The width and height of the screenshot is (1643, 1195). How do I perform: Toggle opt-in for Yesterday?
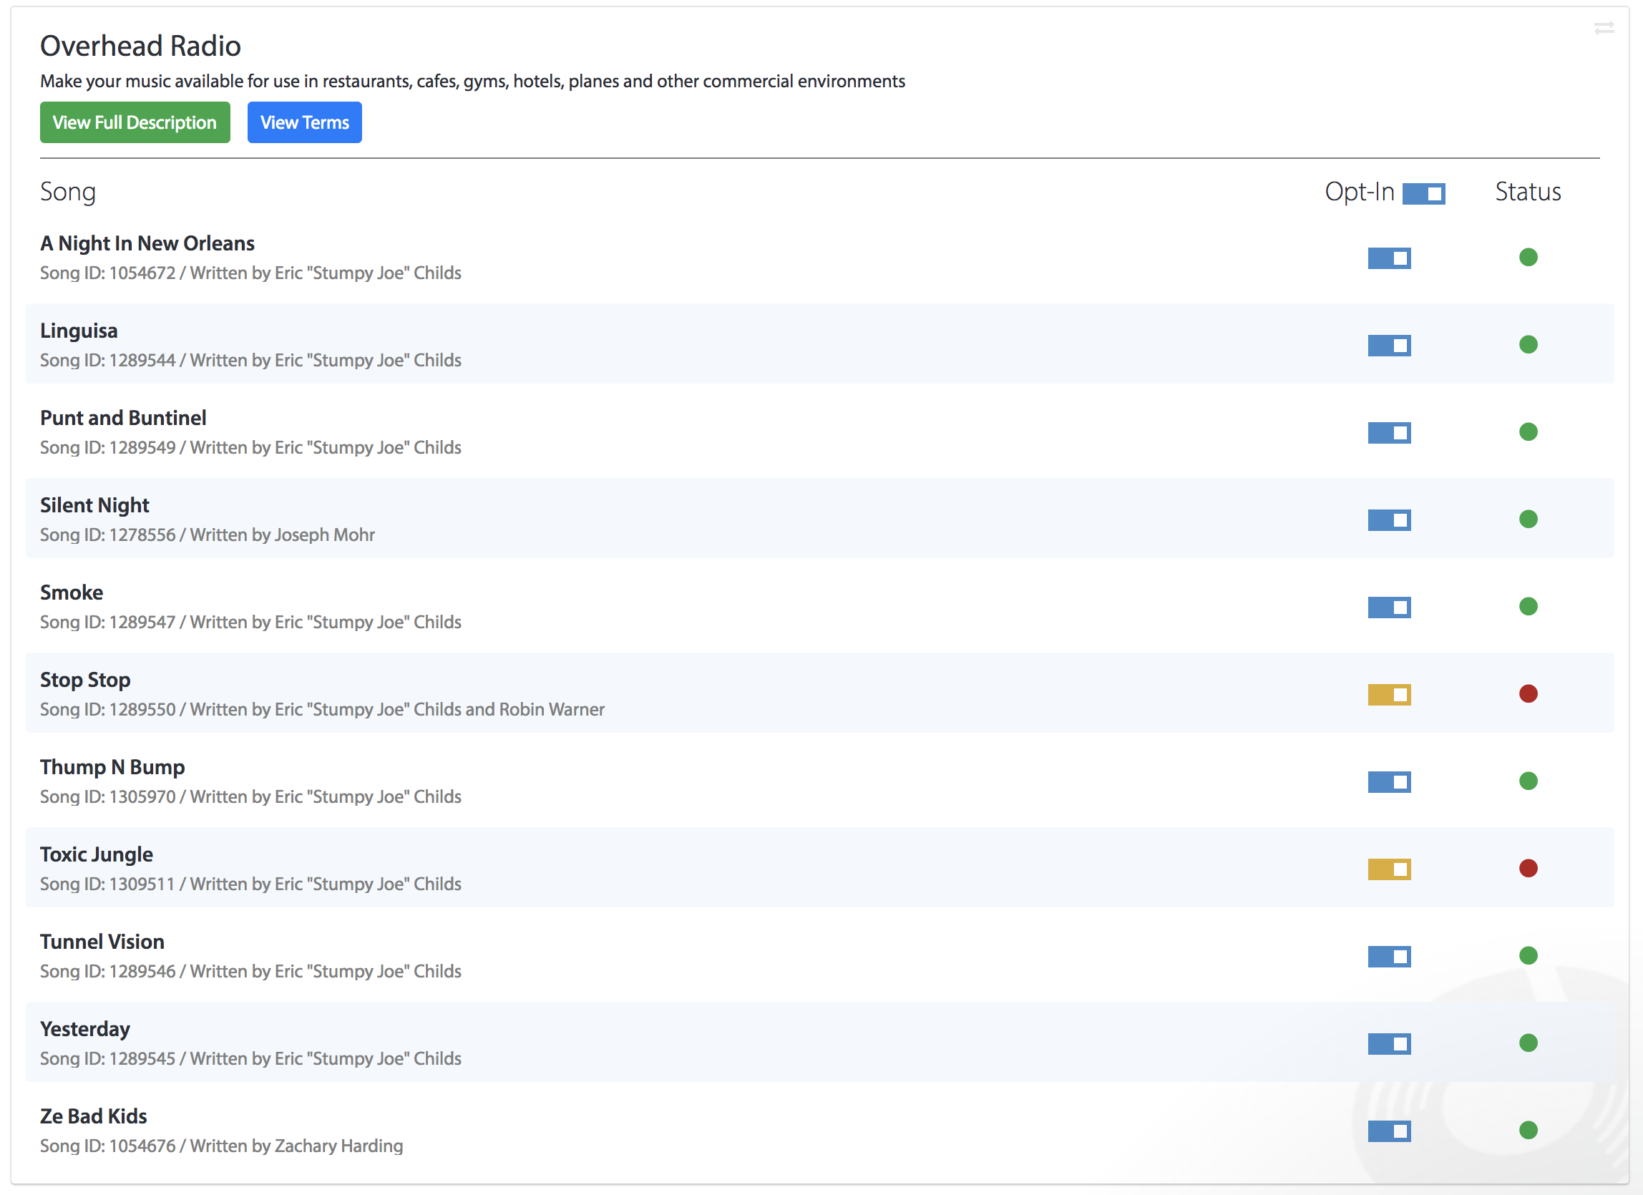(1389, 1043)
